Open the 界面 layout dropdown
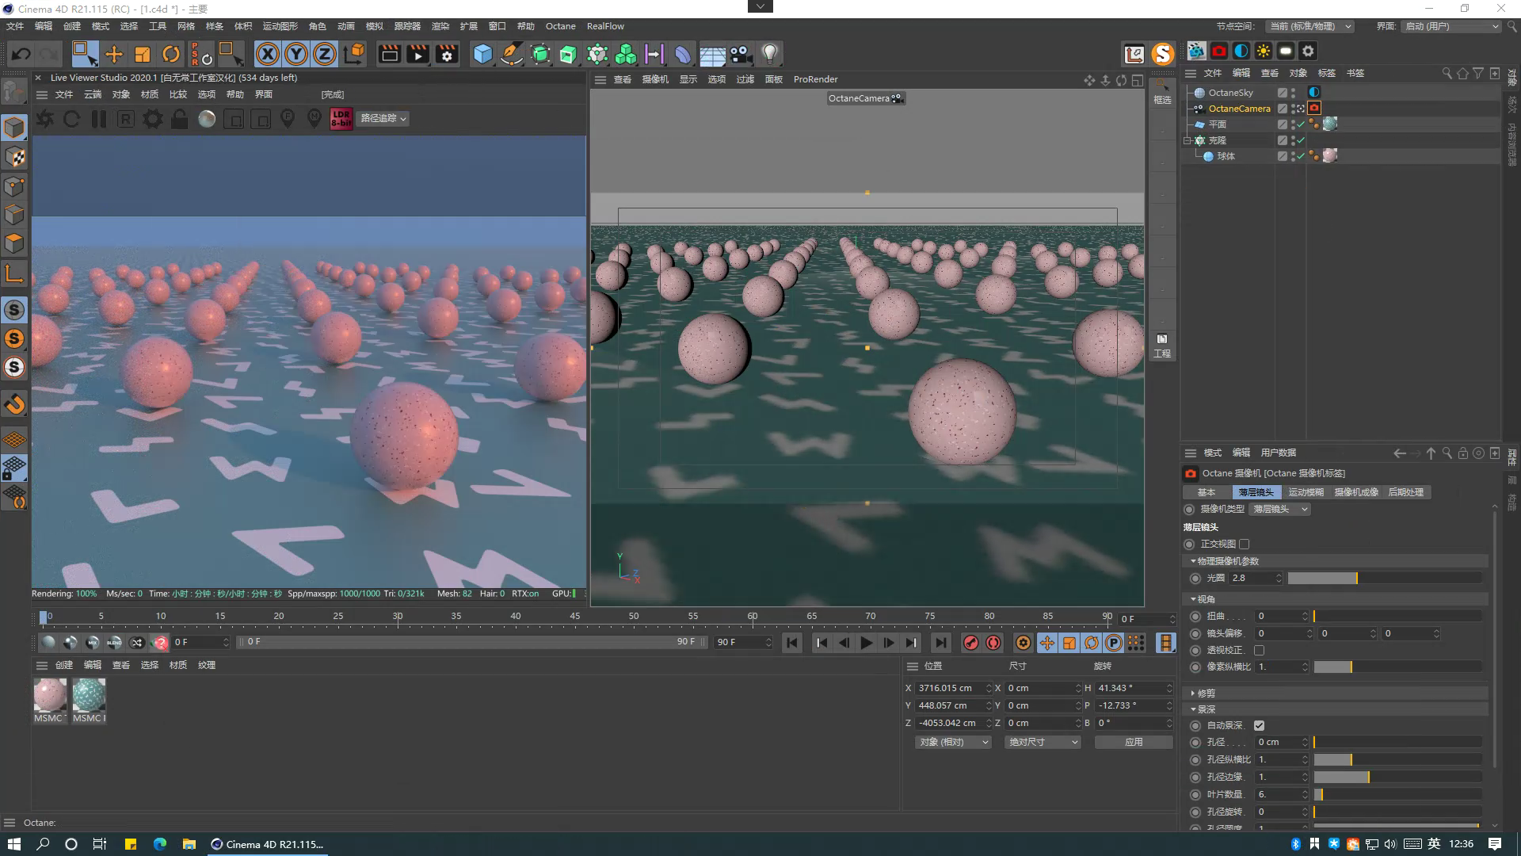 (1451, 26)
